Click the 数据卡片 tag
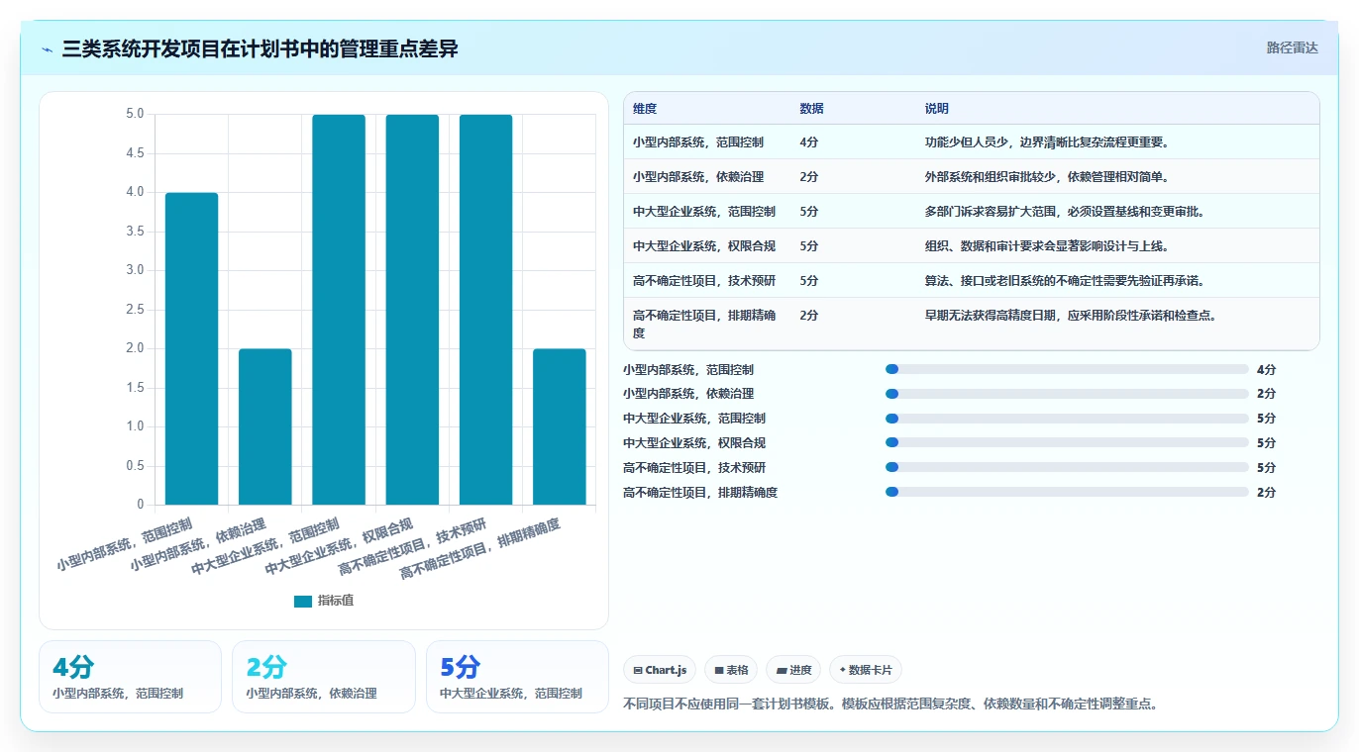 coord(865,670)
